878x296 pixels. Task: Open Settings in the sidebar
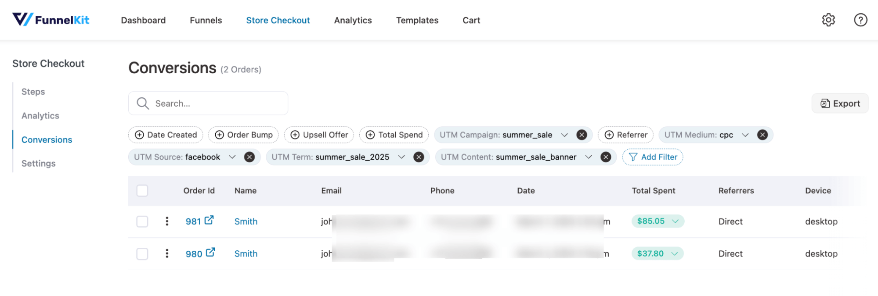tap(39, 164)
